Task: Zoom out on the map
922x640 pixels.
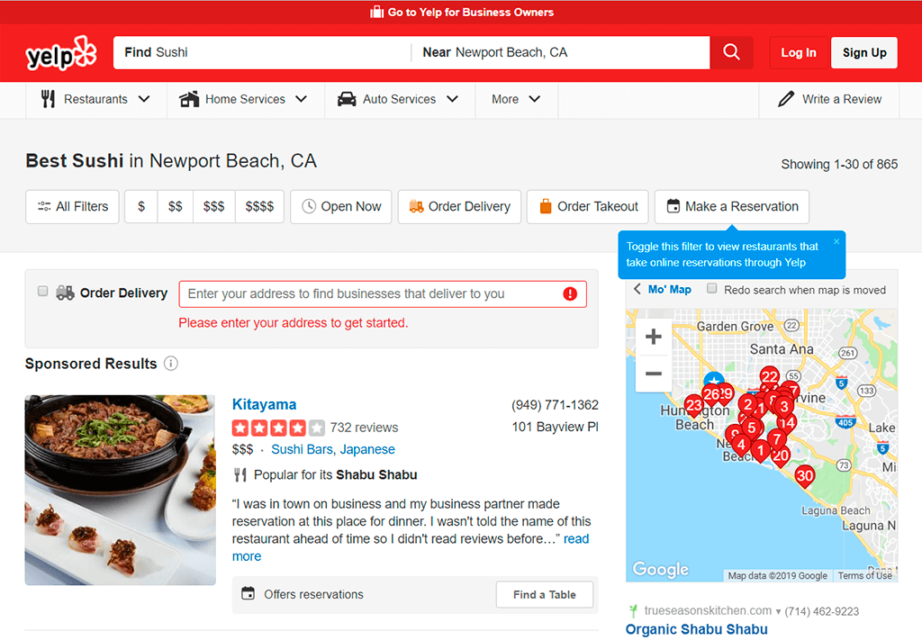Action: click(654, 374)
